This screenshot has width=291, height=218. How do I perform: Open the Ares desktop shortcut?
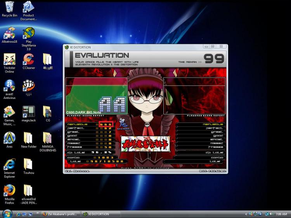(x=9, y=138)
